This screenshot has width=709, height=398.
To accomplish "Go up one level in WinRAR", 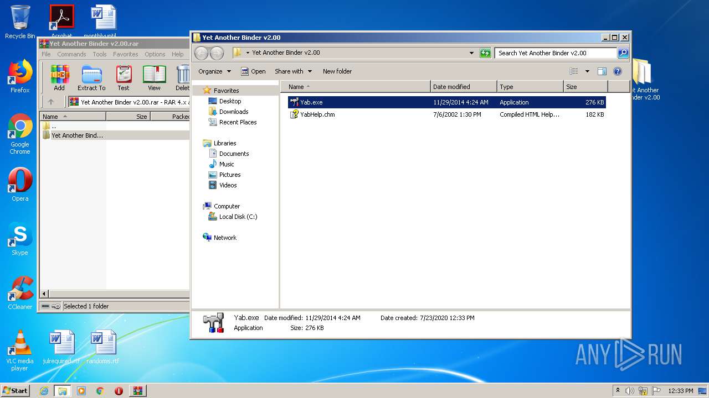I will tap(51, 102).
